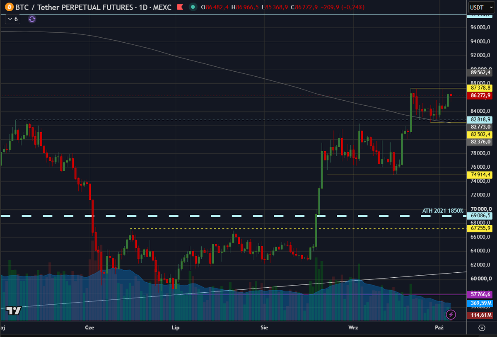Click the 72000,0 price axis tick
Screen dimensions: 497x337
pos(480,195)
